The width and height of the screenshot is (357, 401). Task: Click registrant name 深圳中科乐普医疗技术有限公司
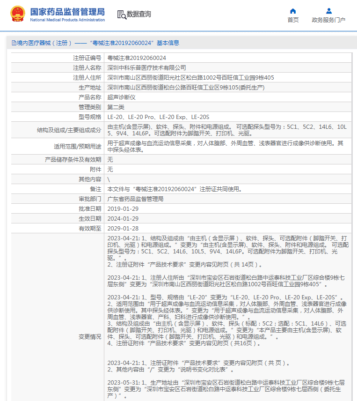146,68
